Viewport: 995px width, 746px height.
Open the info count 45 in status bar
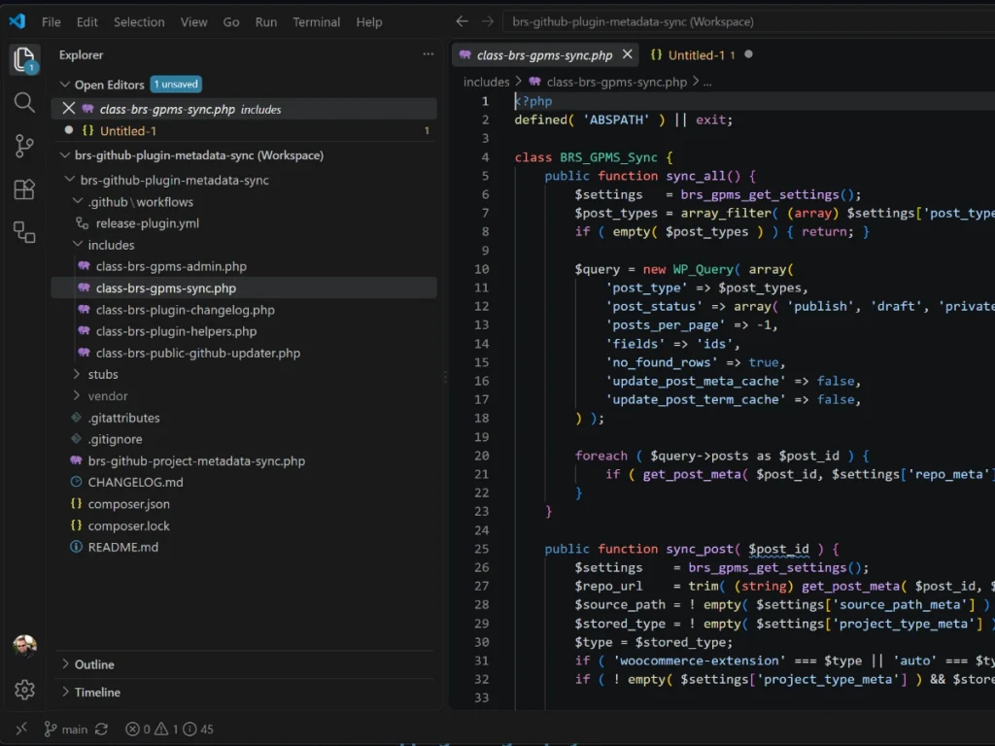click(x=198, y=729)
